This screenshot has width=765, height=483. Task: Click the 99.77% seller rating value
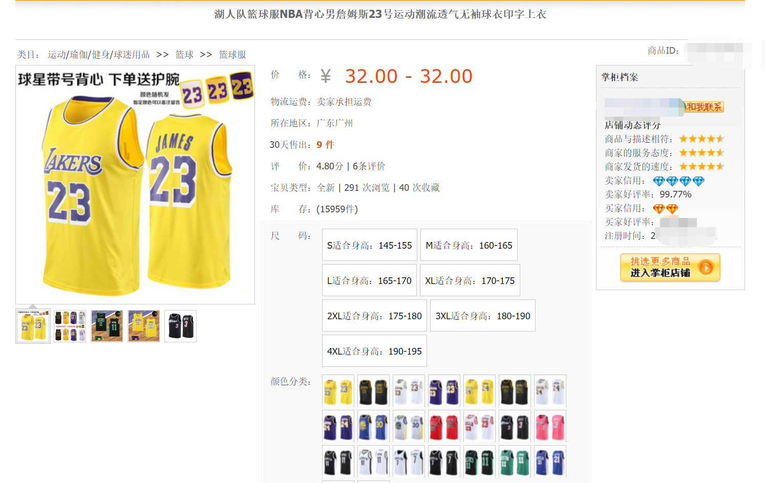coord(675,194)
